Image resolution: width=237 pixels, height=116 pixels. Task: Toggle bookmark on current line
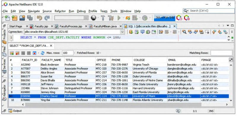[x=225, y=32]
